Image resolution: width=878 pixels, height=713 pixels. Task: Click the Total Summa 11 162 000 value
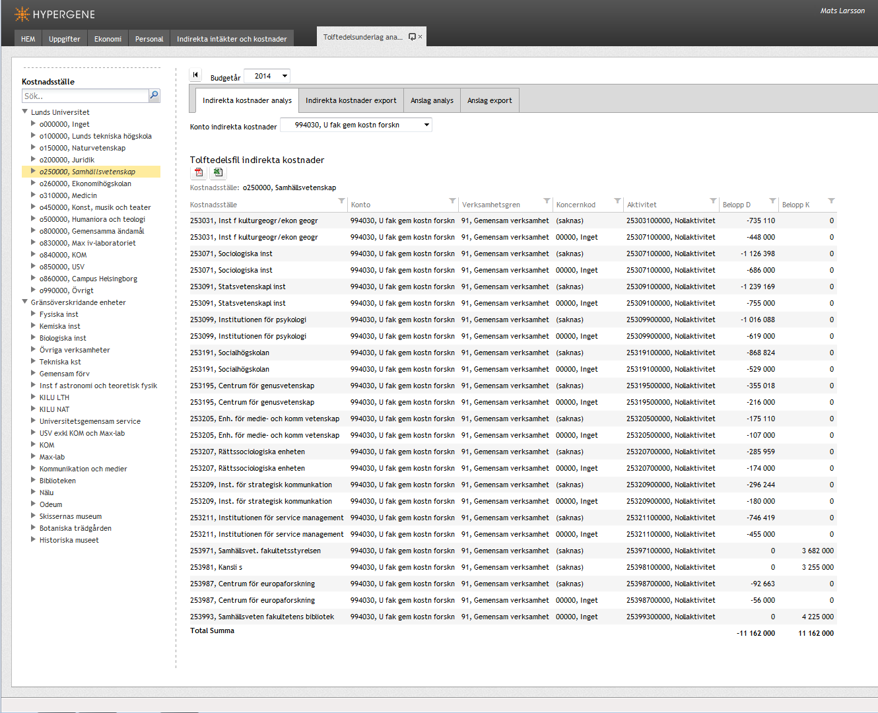816,633
